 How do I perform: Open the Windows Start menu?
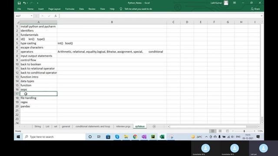18,137
